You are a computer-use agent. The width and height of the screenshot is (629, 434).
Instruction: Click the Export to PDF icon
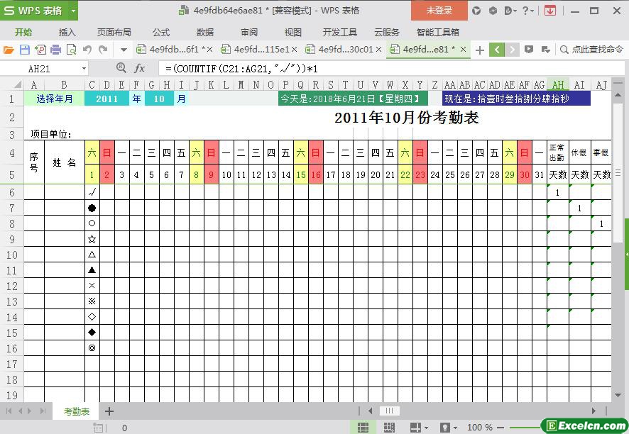(x=40, y=50)
